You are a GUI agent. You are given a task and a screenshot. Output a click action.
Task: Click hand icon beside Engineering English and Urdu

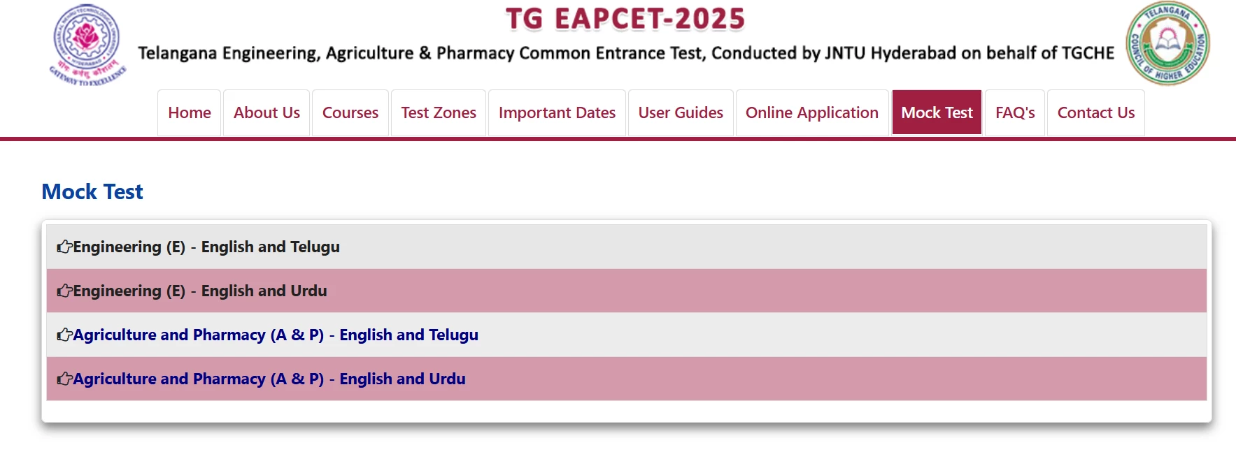[64, 291]
